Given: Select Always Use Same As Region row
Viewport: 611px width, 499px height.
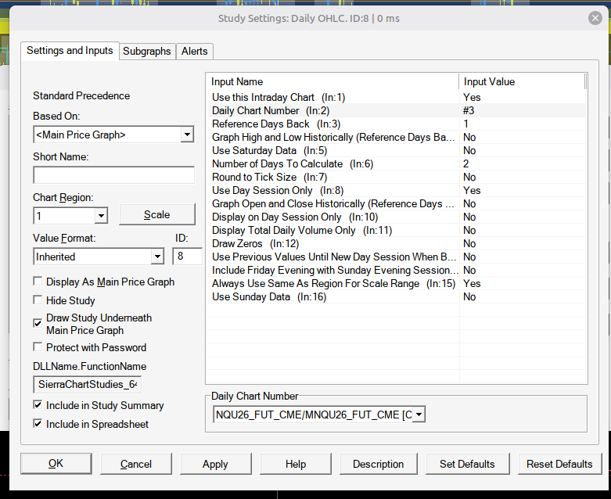Looking at the screenshot, I should 396,284.
